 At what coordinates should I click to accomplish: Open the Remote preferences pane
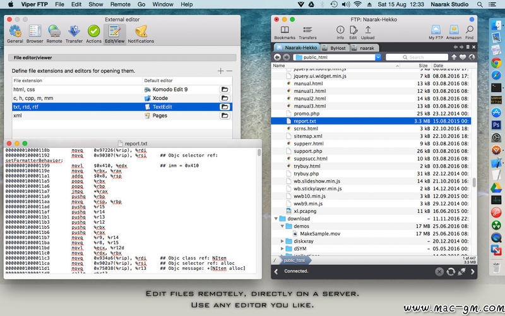tap(54, 34)
